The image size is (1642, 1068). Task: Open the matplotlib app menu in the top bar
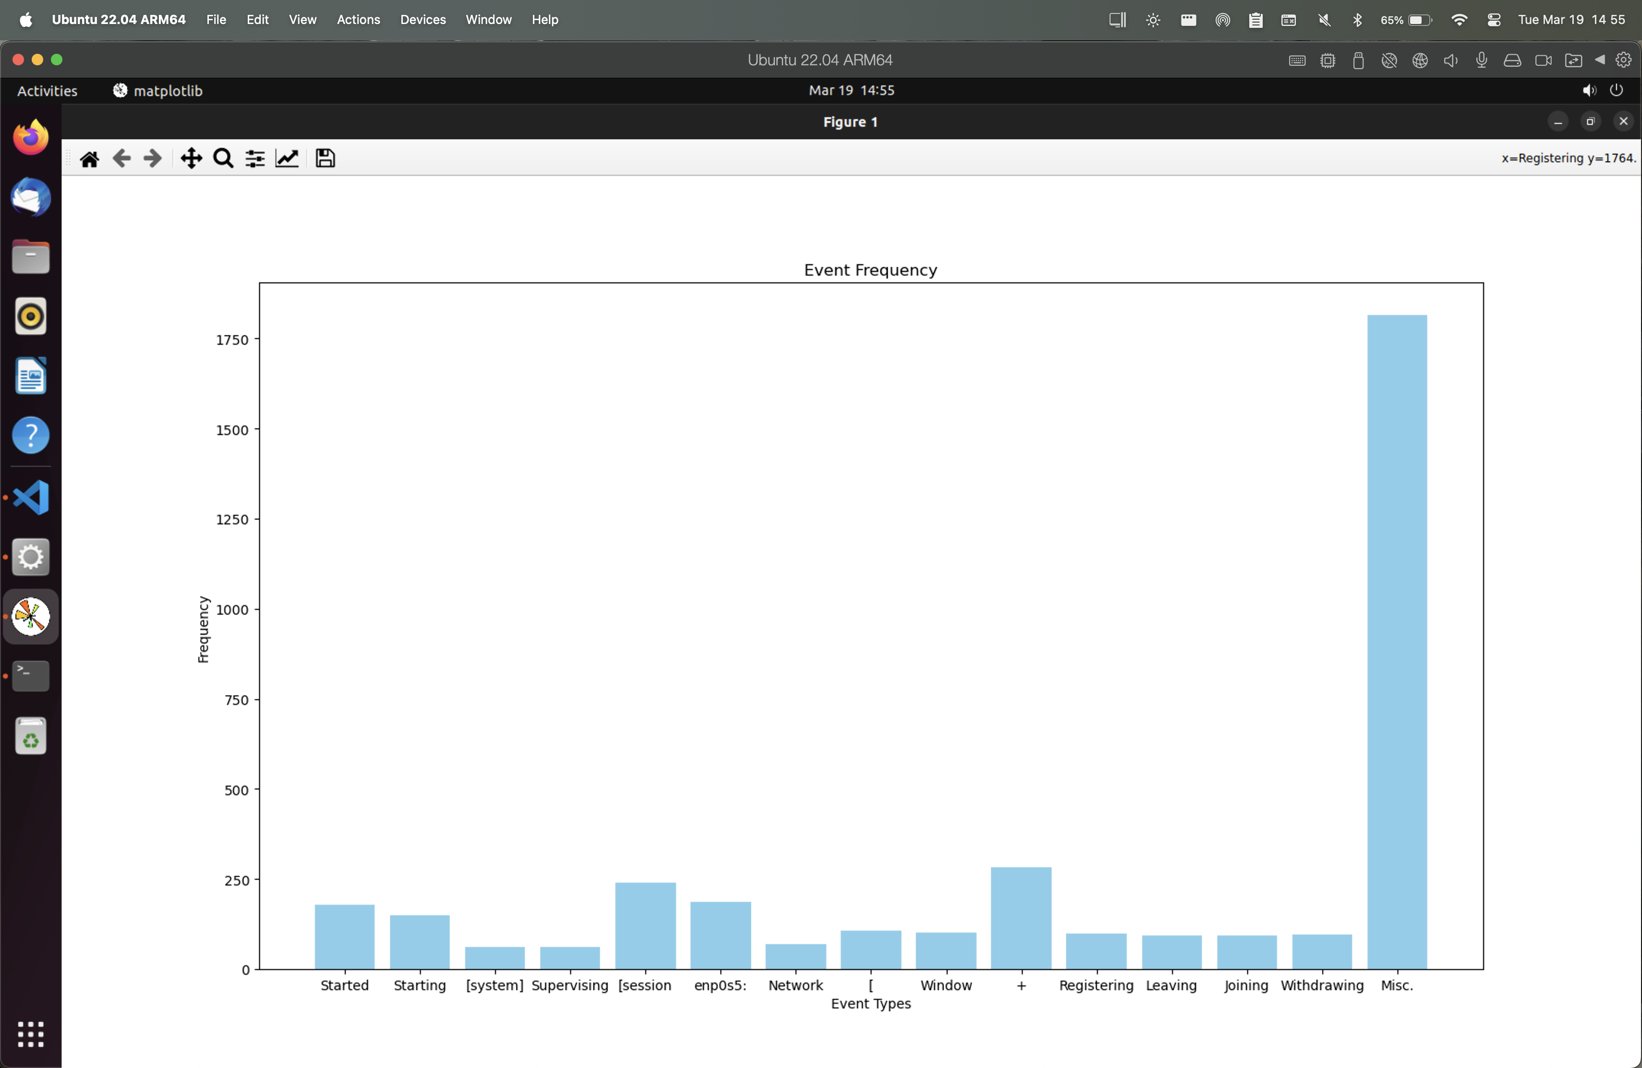[x=158, y=90]
